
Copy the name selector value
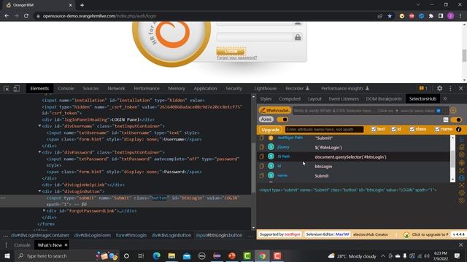pos(261,175)
